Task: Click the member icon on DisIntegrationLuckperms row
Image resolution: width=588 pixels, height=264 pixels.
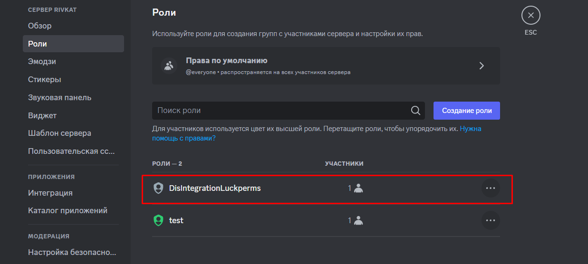Action: click(358, 188)
